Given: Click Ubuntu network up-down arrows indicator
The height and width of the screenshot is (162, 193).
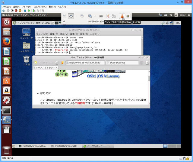Looking at the screenshot, I should (171, 15).
